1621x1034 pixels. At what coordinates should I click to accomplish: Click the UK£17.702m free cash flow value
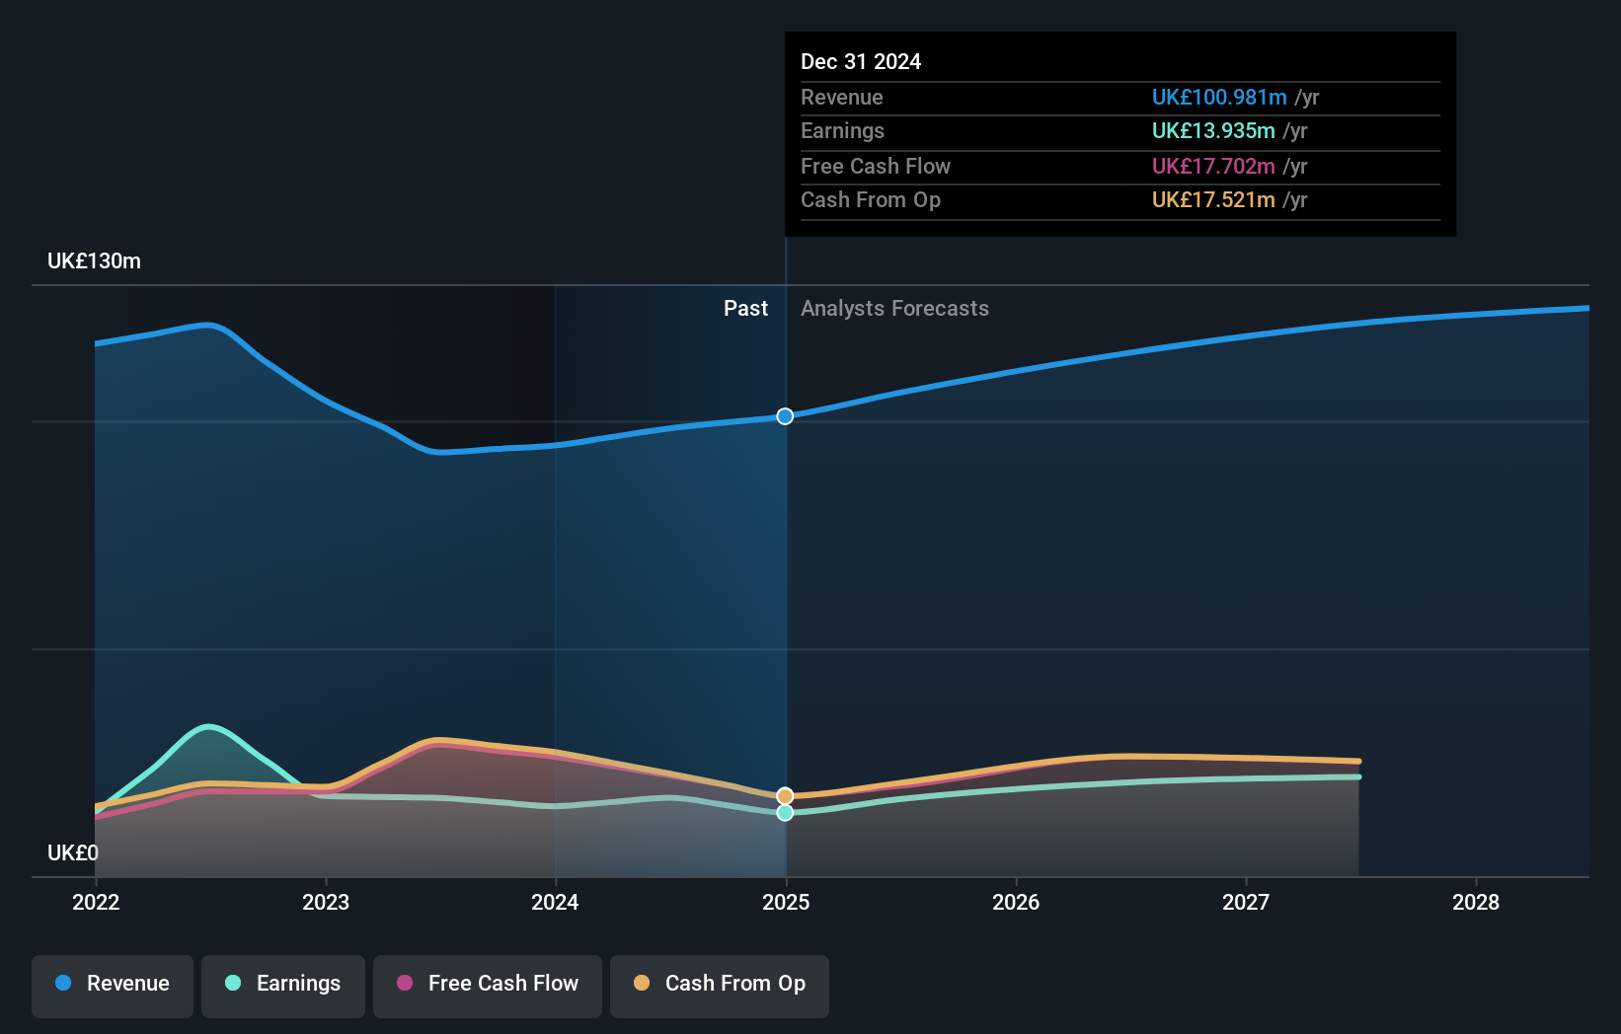[x=1213, y=166]
